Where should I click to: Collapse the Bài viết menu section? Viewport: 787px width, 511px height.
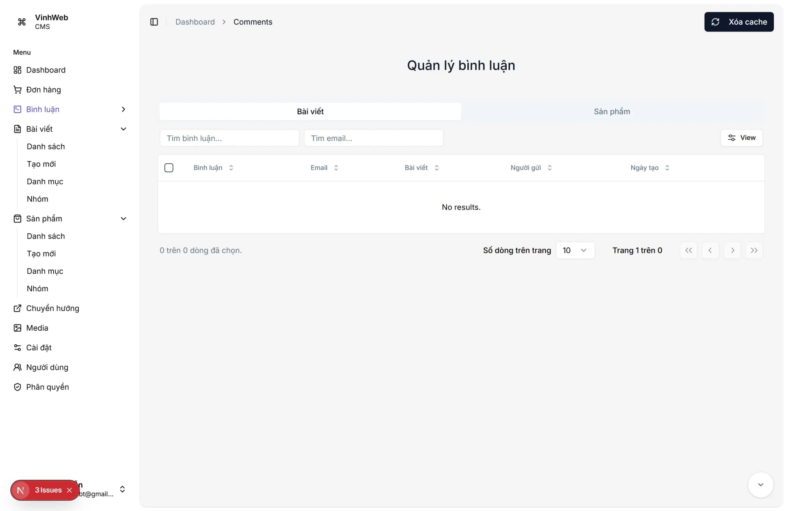(x=123, y=129)
